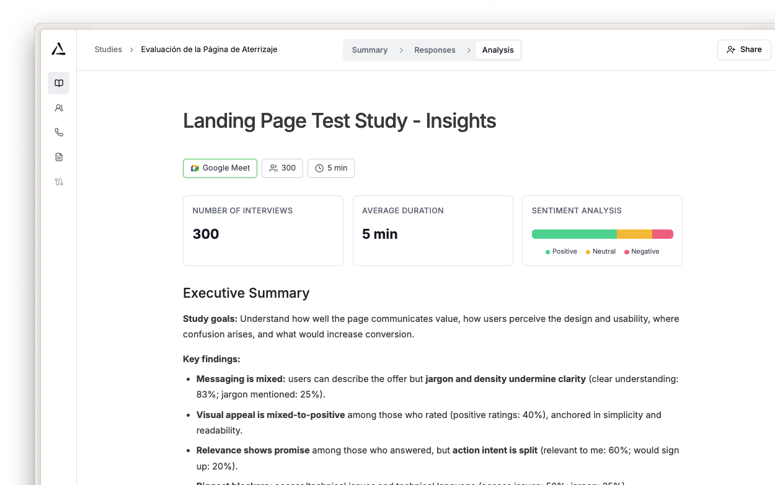Switch to the Summary tab
775x485 pixels.
tap(370, 50)
